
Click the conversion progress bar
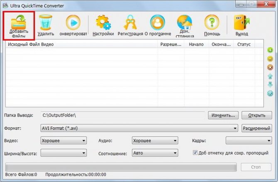(x=121, y=167)
